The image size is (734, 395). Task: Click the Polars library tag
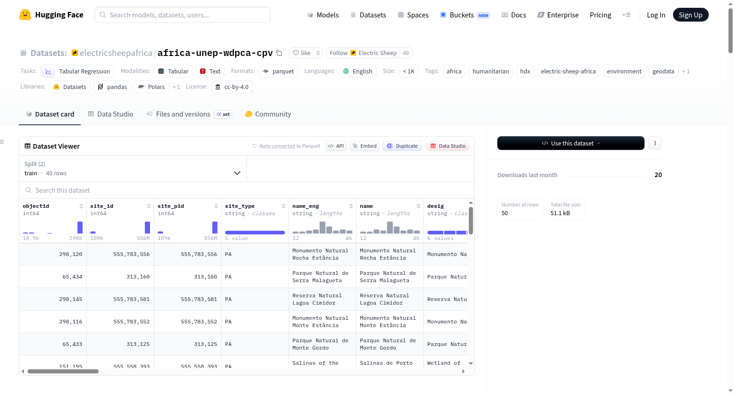click(x=151, y=87)
